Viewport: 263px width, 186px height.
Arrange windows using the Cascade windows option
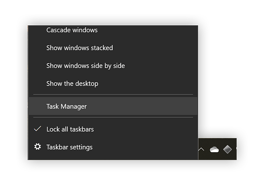(x=72, y=30)
